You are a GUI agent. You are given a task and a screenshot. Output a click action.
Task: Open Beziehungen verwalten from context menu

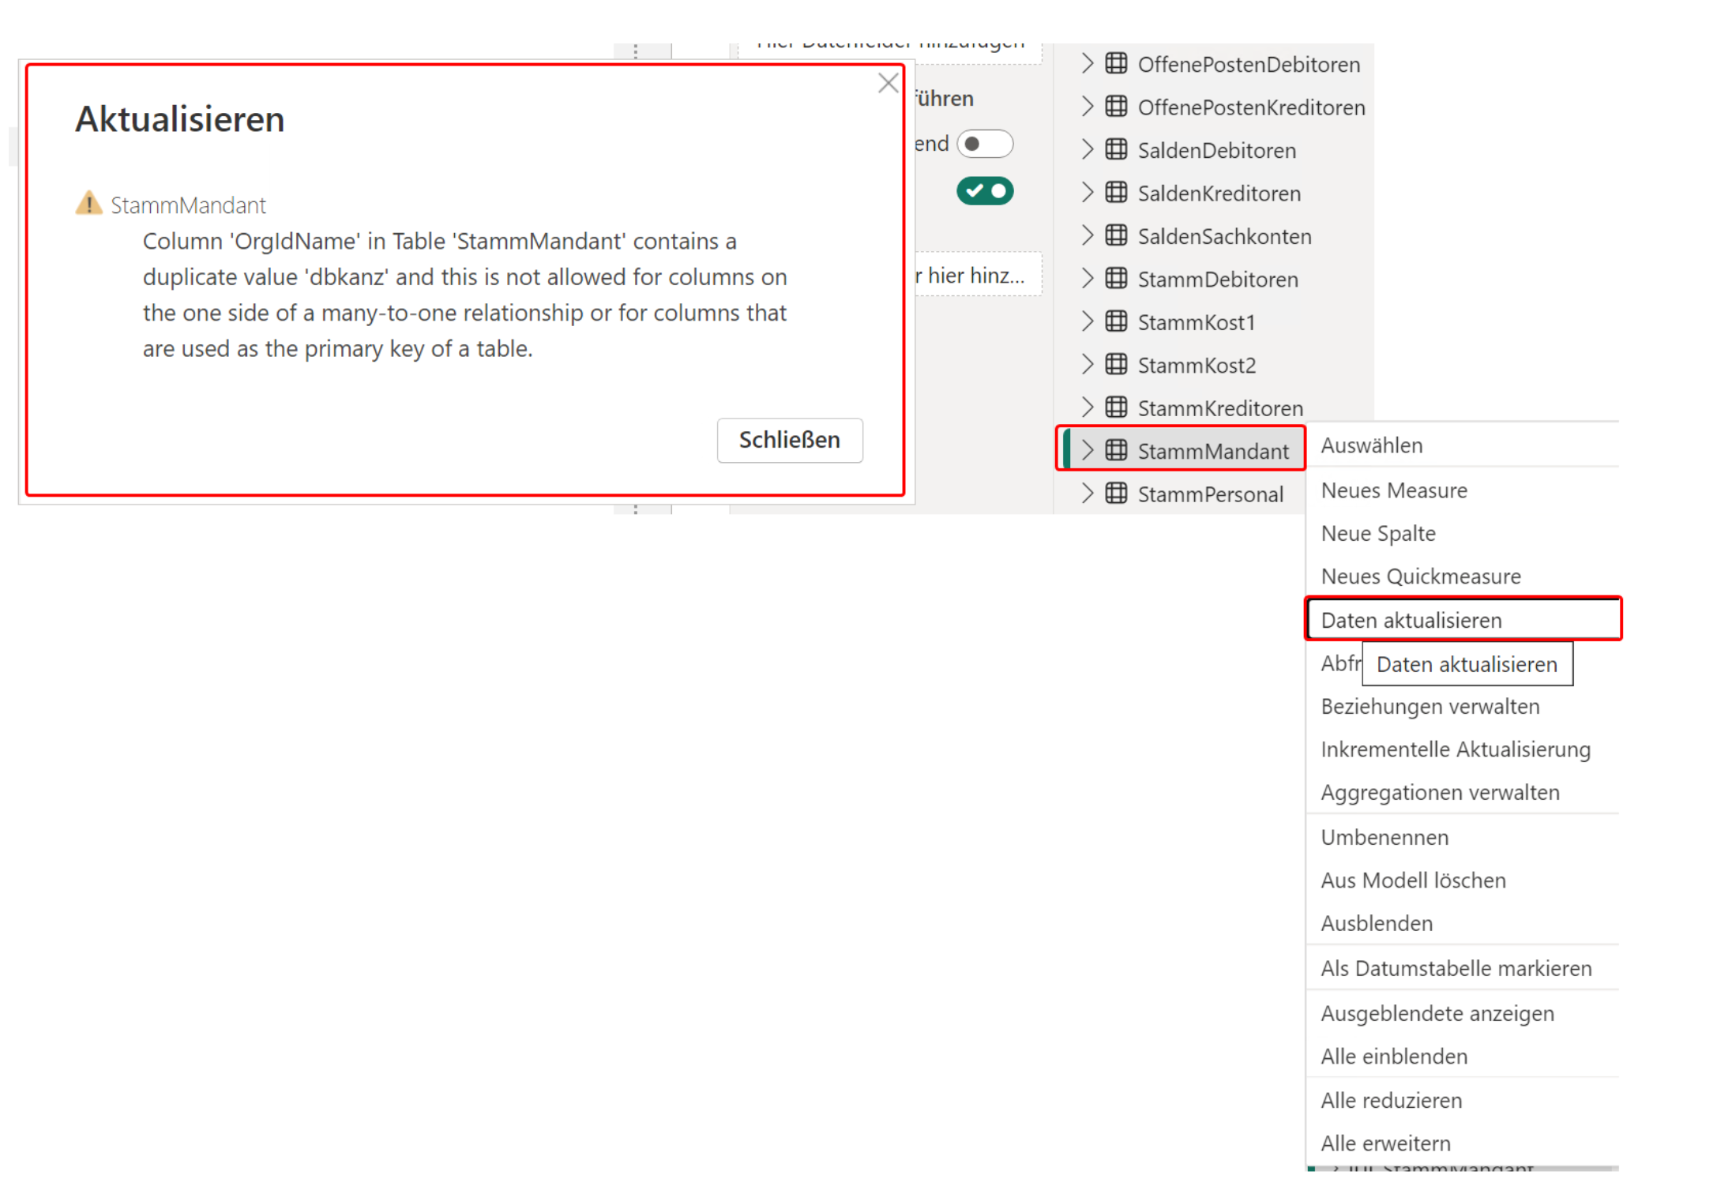[1463, 706]
